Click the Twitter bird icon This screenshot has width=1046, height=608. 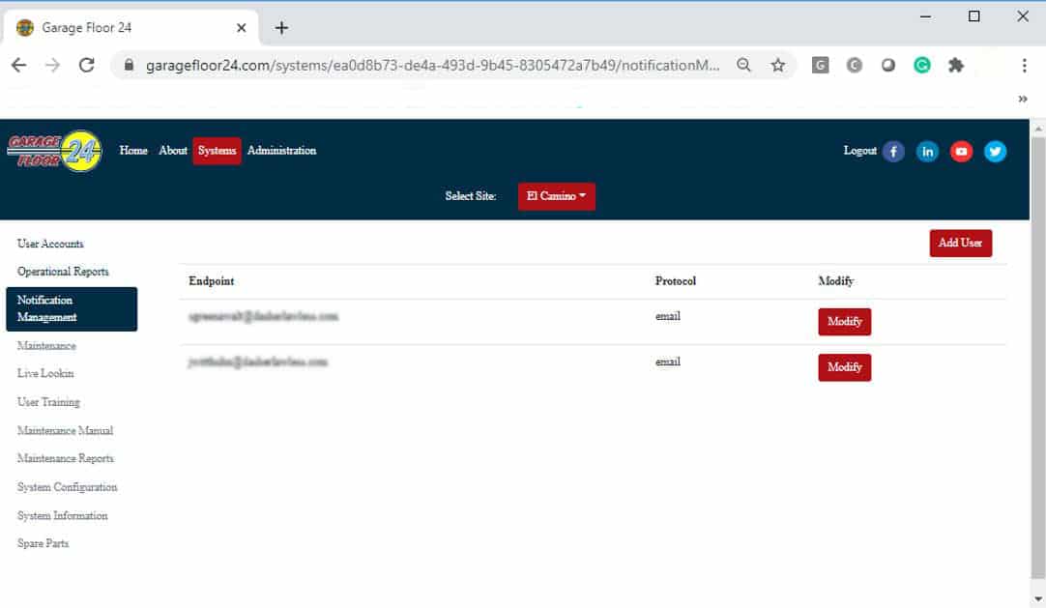[x=995, y=152]
